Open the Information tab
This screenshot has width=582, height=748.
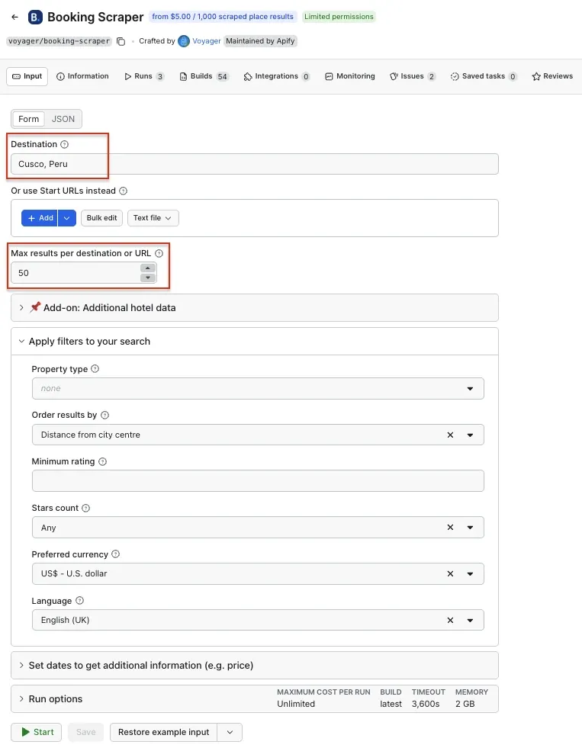point(82,76)
